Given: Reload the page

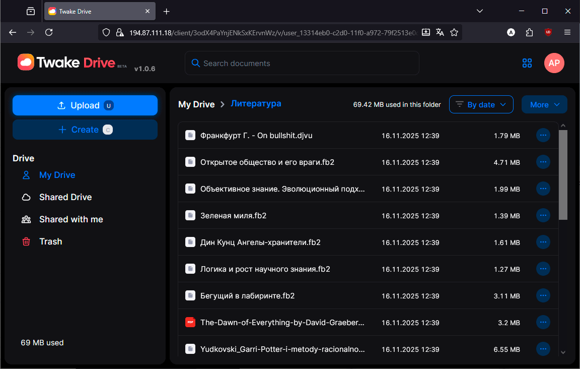Looking at the screenshot, I should pyautogui.click(x=49, y=32).
